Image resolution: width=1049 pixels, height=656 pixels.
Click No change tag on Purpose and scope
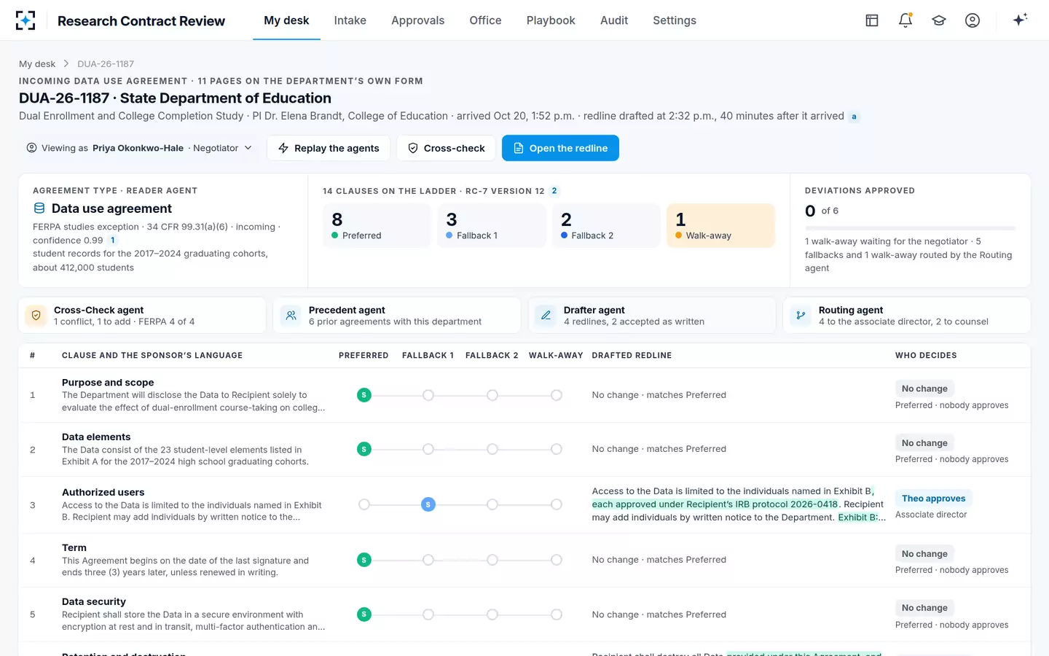click(x=924, y=388)
